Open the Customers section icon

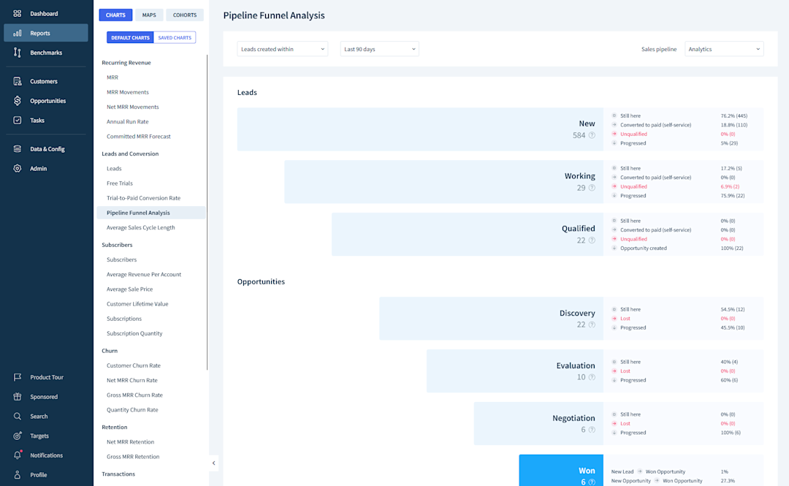17,80
